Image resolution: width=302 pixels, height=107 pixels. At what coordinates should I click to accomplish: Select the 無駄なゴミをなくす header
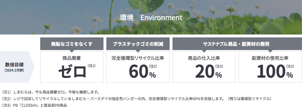pyautogui.click(x=72, y=44)
